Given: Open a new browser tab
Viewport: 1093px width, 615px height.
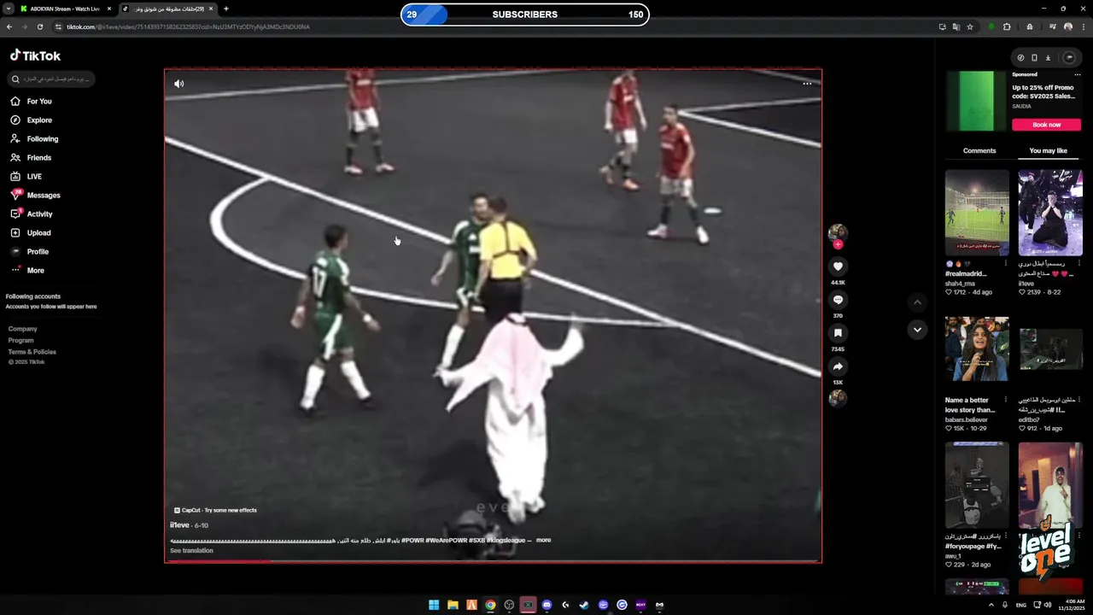Looking at the screenshot, I should (x=225, y=9).
